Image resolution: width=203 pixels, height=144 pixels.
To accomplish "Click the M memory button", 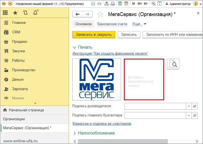I will (133, 4).
